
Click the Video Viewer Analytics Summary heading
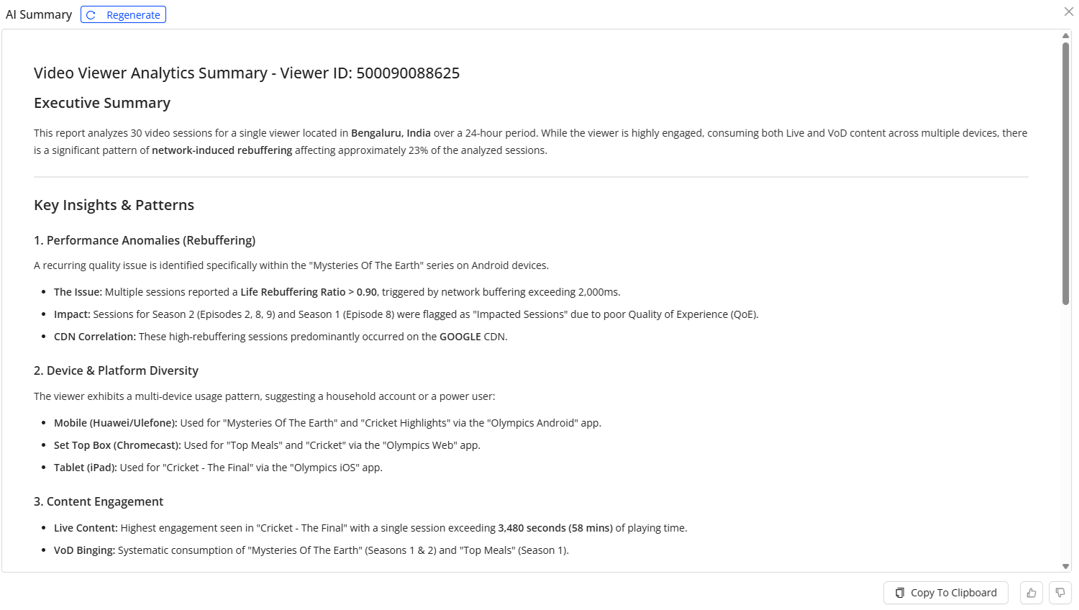pyautogui.click(x=246, y=73)
